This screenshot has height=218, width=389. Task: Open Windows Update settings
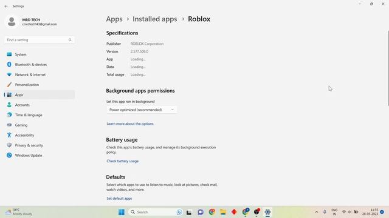tap(40, 156)
